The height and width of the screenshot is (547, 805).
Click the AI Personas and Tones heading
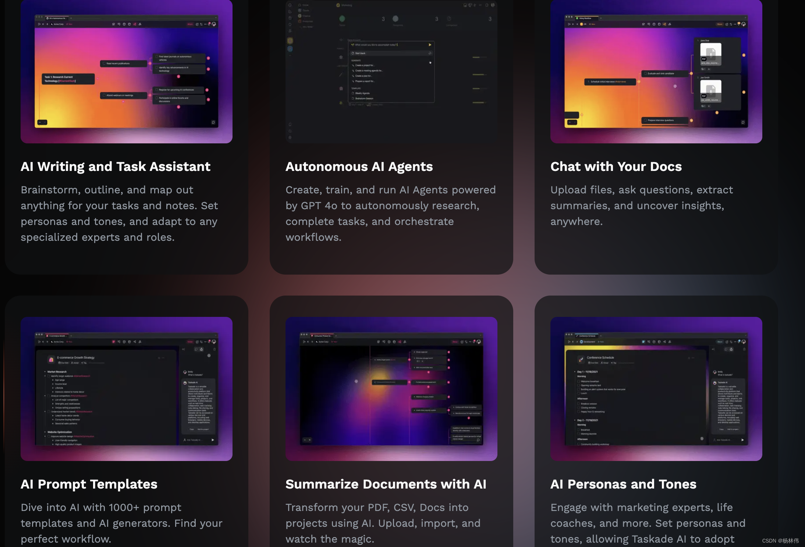point(623,484)
